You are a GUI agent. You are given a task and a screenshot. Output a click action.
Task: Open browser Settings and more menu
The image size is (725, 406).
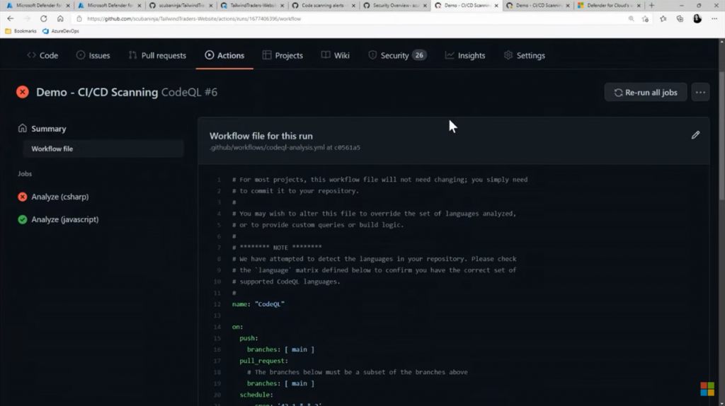[x=714, y=18]
